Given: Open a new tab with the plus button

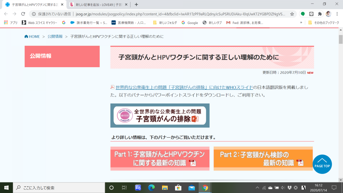Looking at the screenshot, I should click(x=136, y=5).
